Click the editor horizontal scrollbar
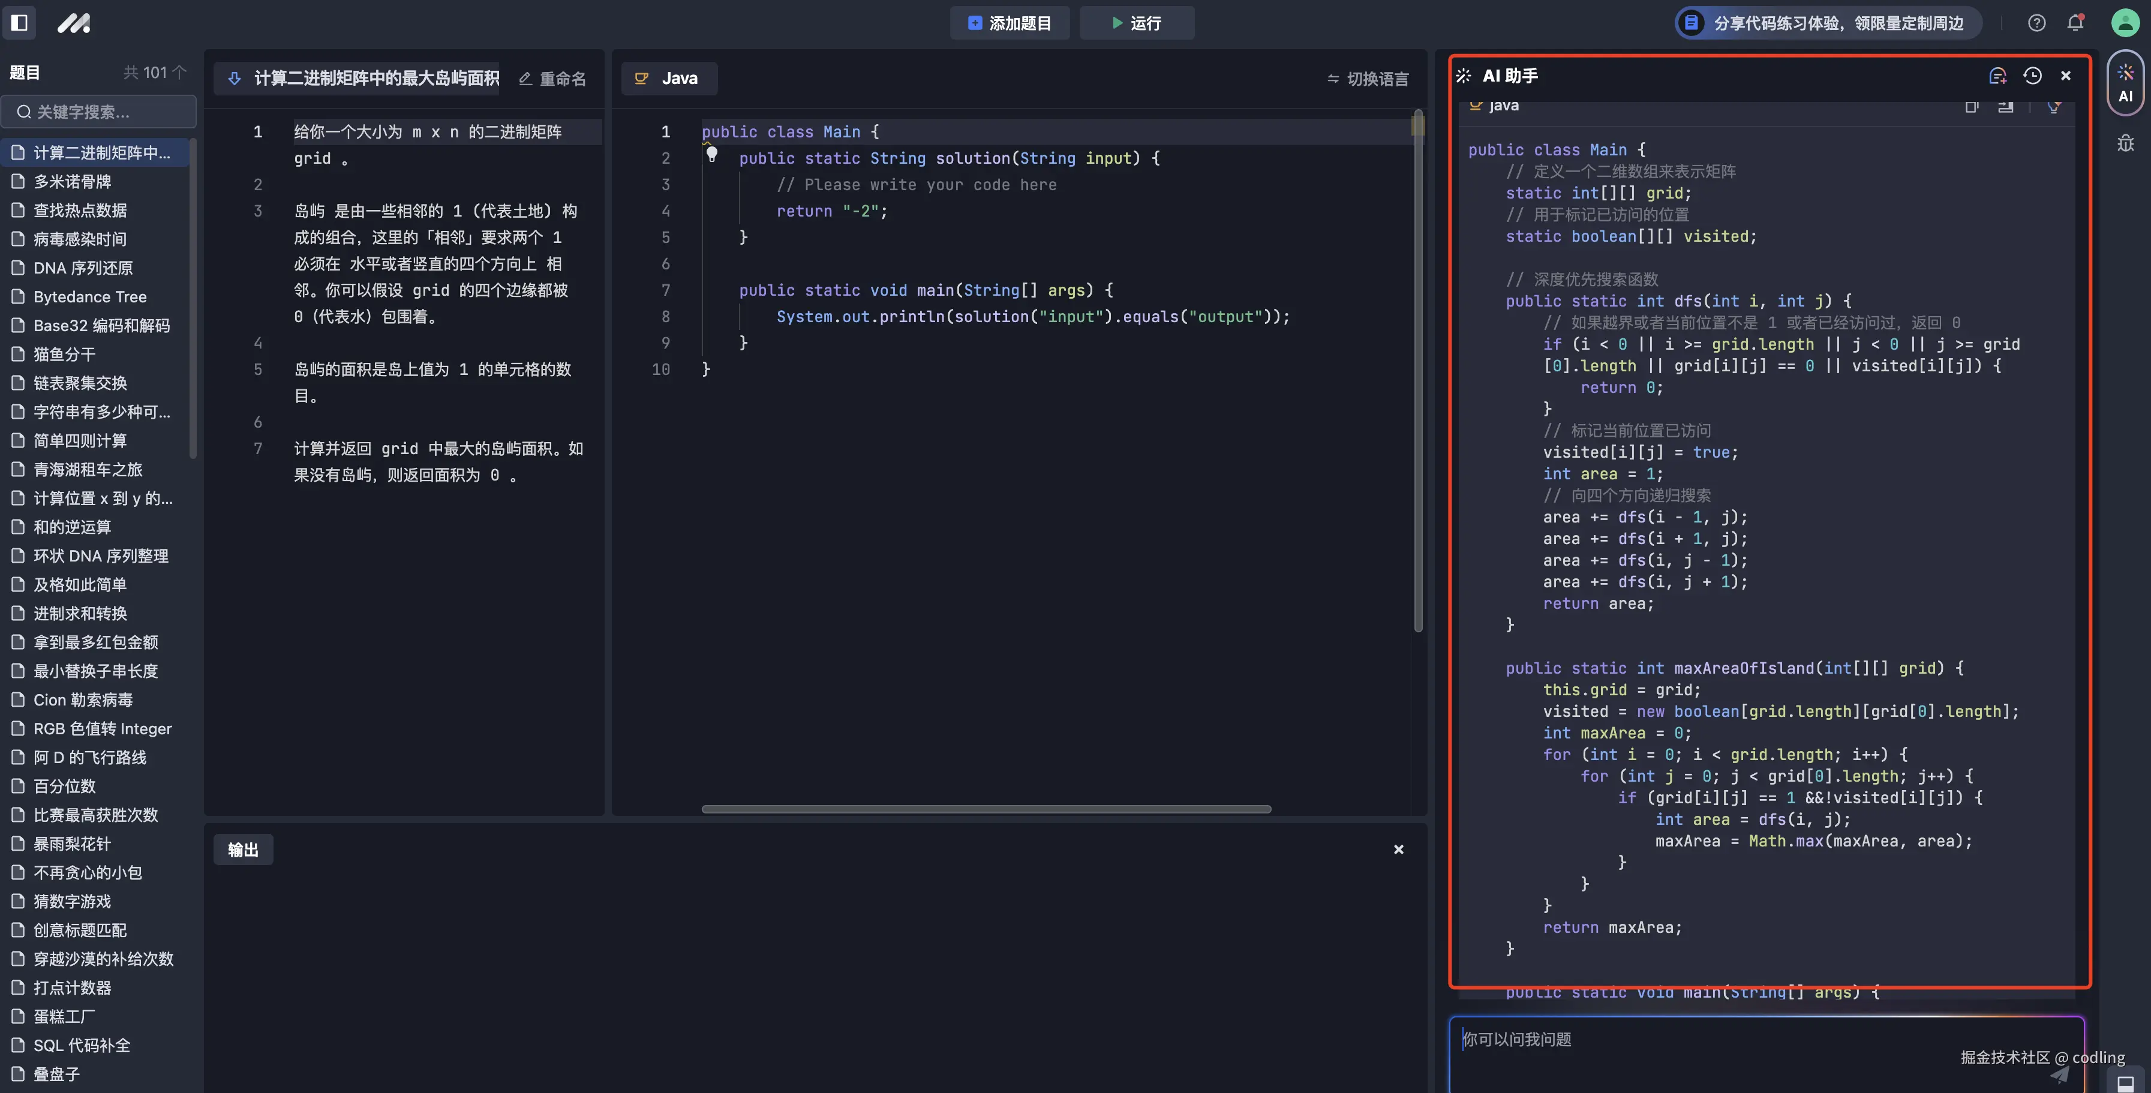 (x=986, y=808)
